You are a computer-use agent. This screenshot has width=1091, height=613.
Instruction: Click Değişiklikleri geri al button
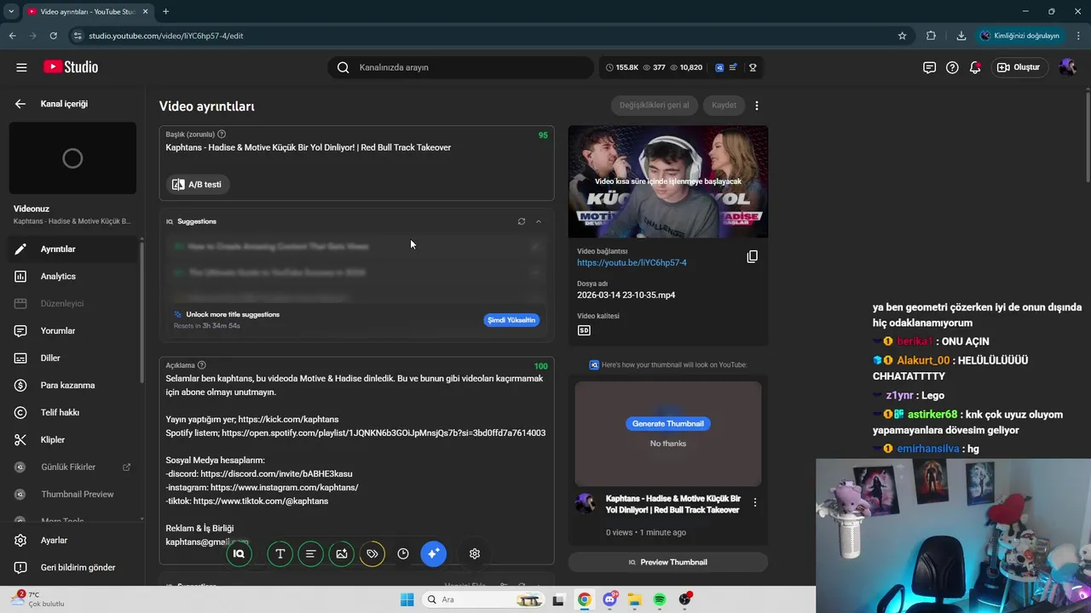(655, 106)
